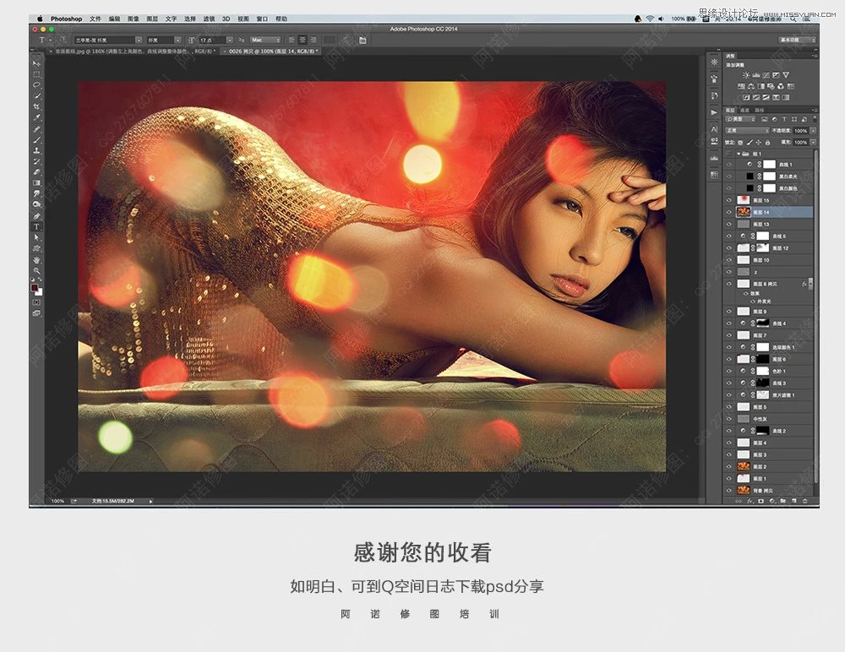Click Lock transparent pixels icon
Image resolution: width=845 pixels, height=652 pixels.
click(x=740, y=142)
